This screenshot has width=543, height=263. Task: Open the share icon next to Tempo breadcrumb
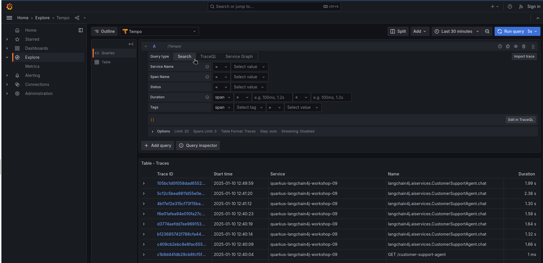77,18
